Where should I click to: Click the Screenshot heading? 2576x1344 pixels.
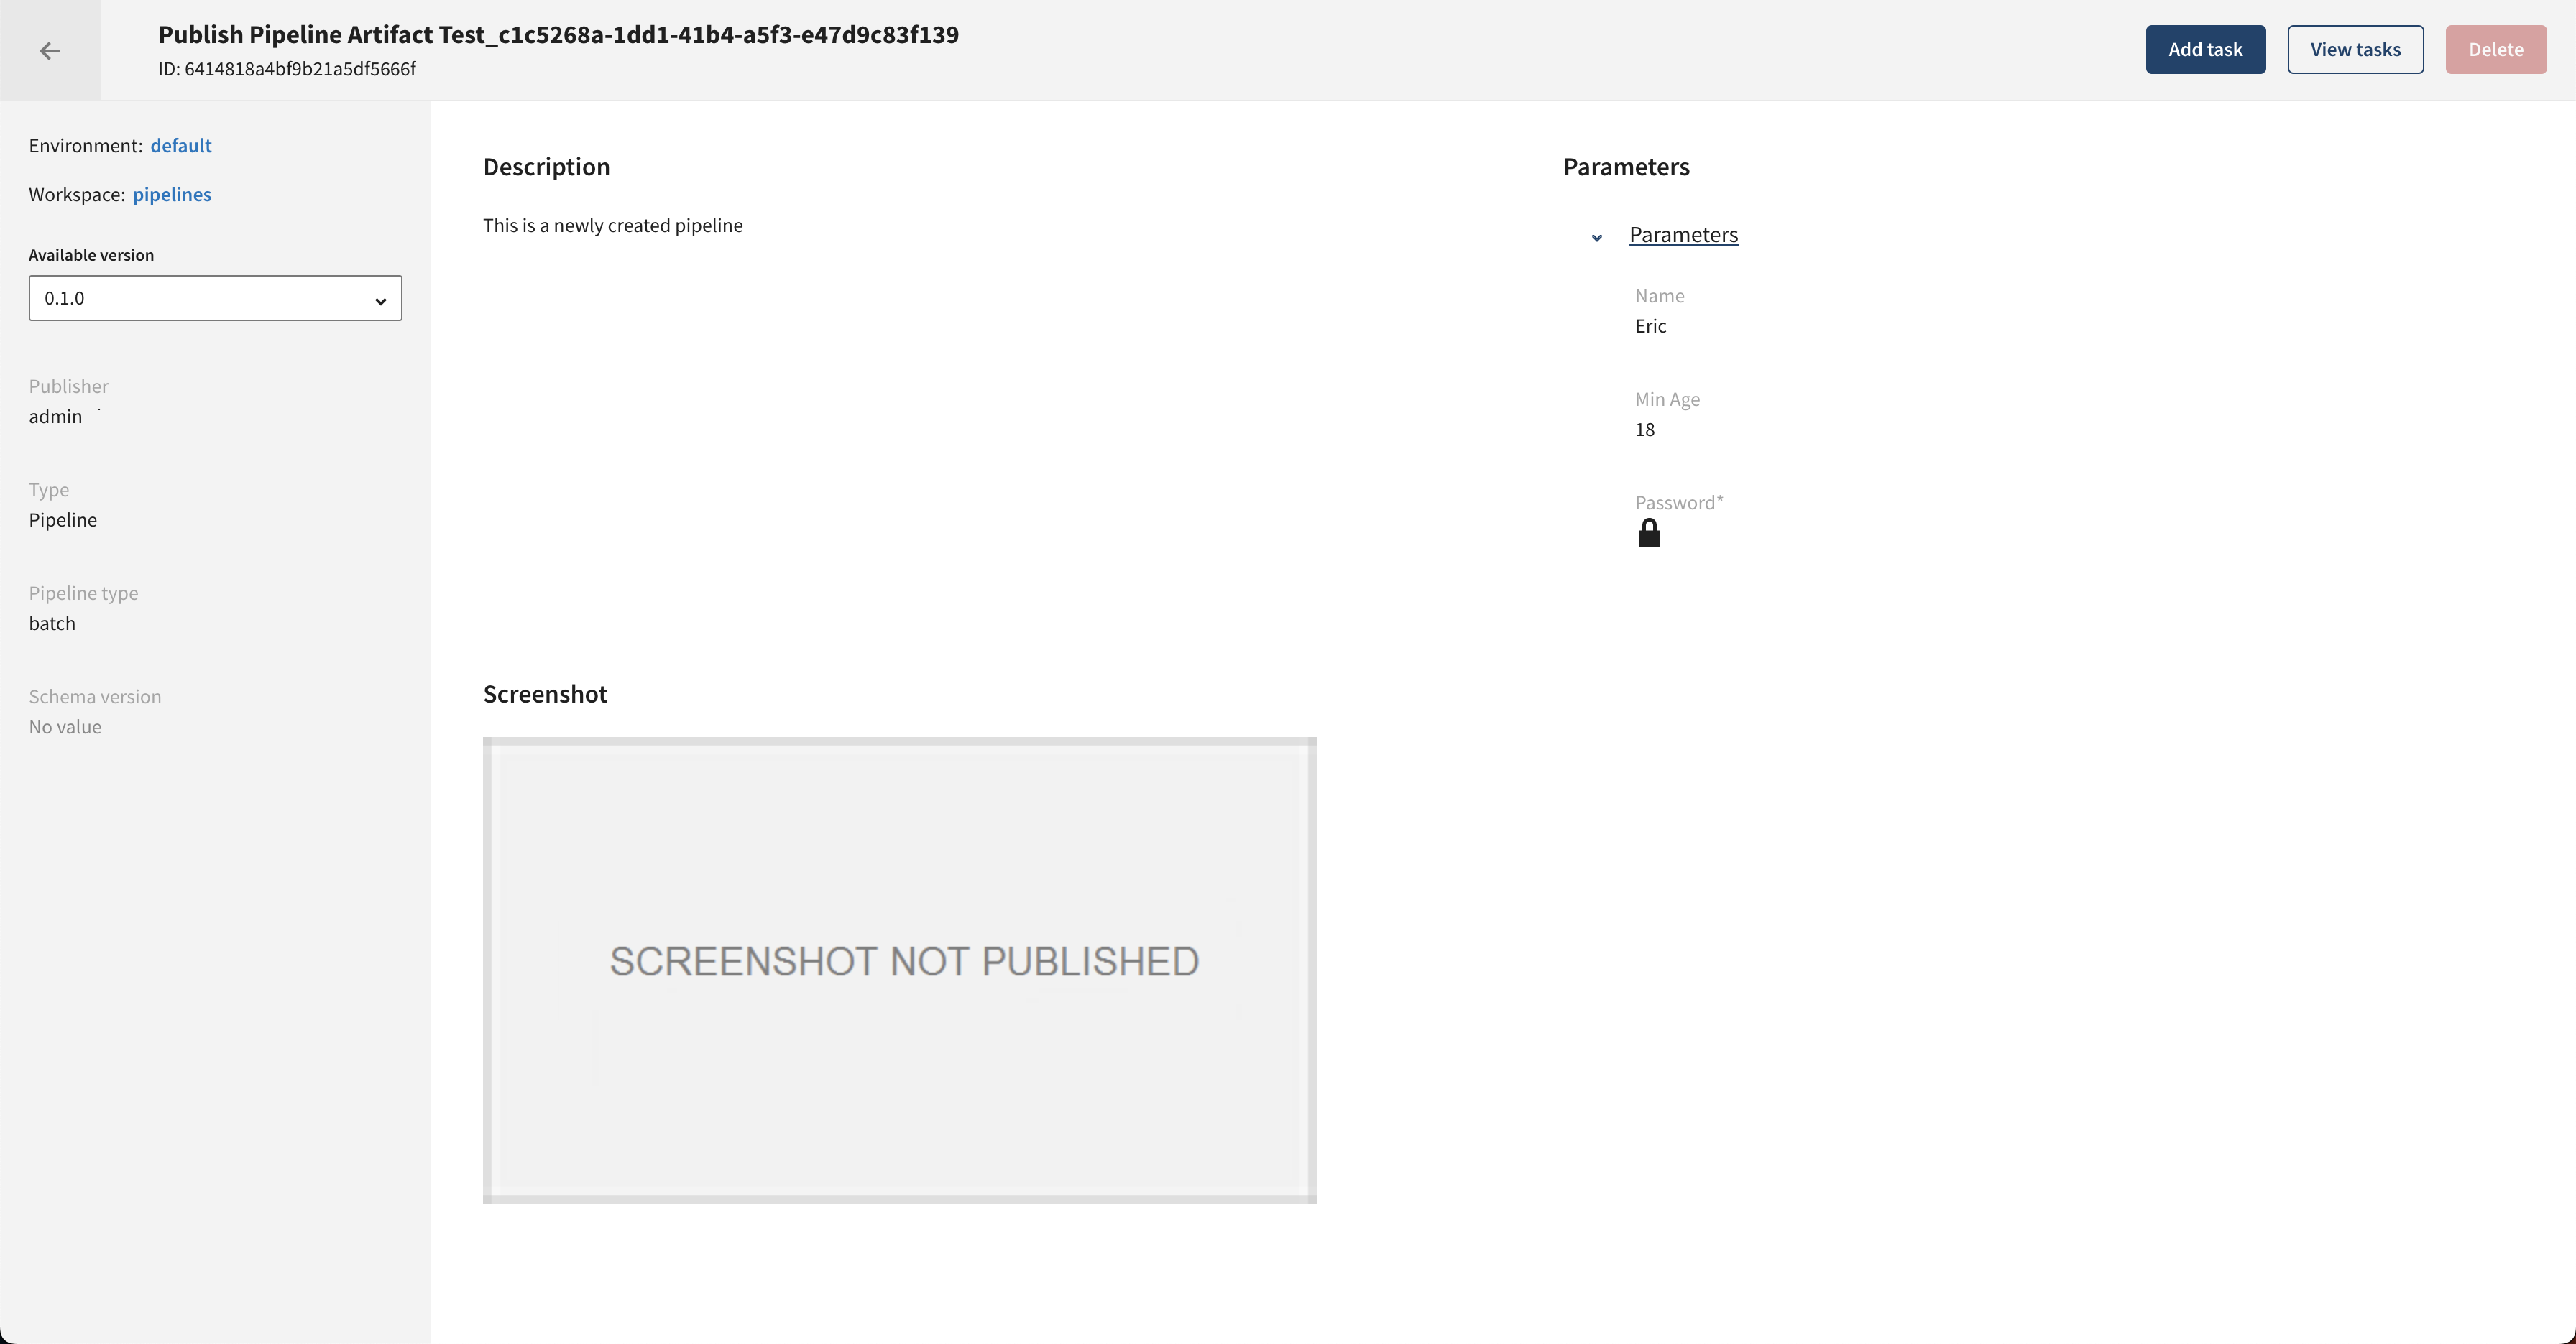tap(545, 695)
